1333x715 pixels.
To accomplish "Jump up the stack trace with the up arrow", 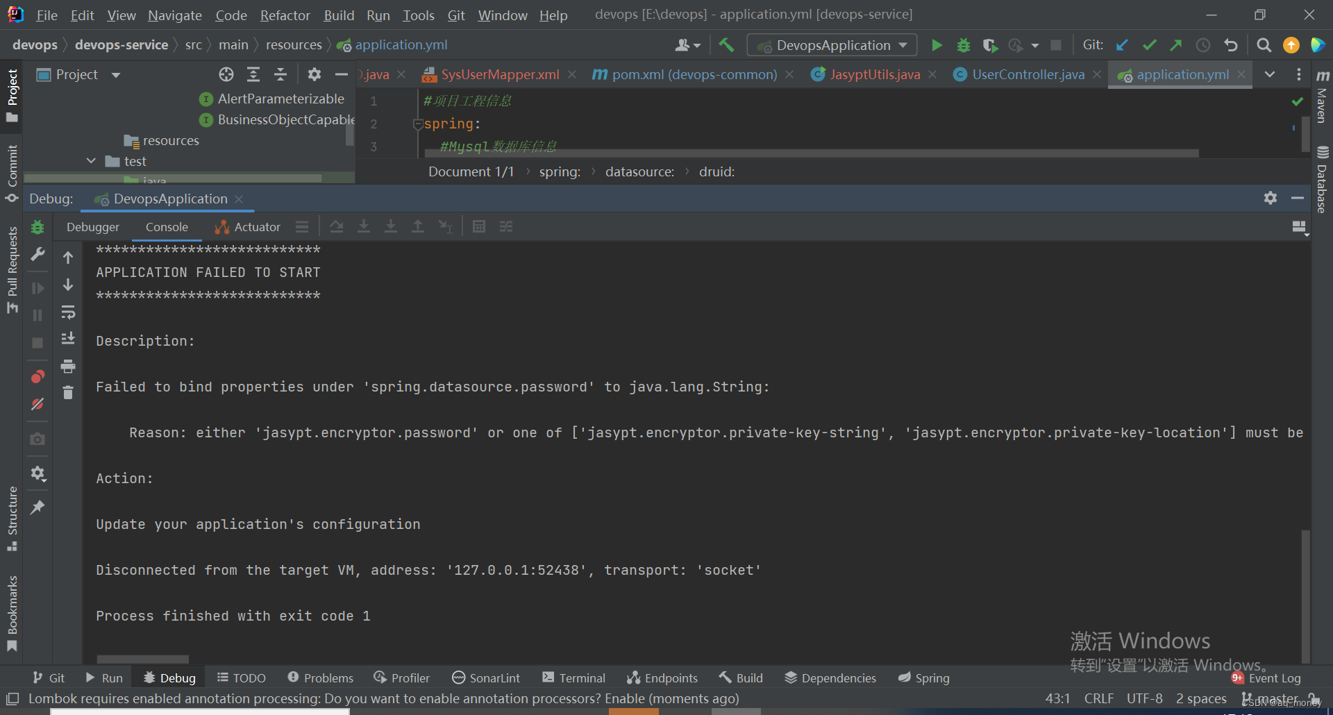I will click(x=68, y=258).
